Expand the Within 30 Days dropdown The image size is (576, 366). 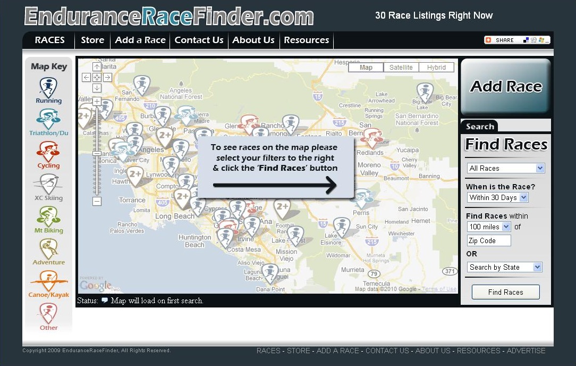[497, 197]
